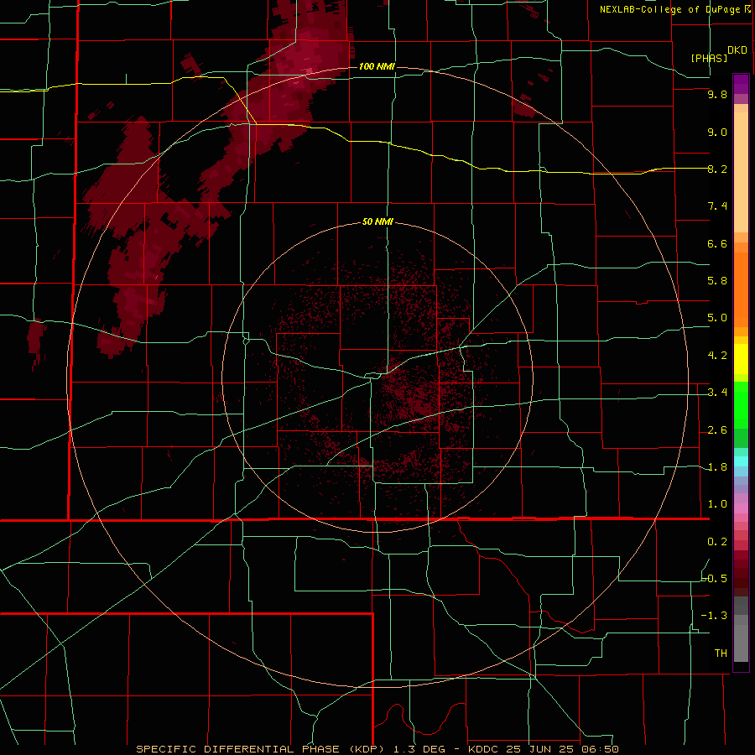The height and width of the screenshot is (755, 755).
Task: Click the 50 NMI range ring label
Action: point(377,221)
